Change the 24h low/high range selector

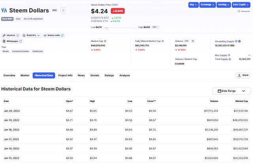155,27
